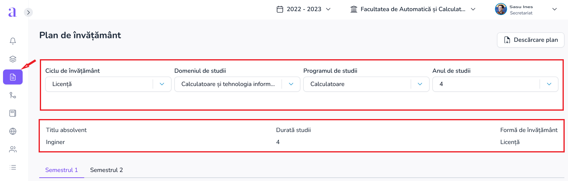The height and width of the screenshot is (181, 568).
Task: Open the globe sidebar icon
Action: [x=13, y=131]
